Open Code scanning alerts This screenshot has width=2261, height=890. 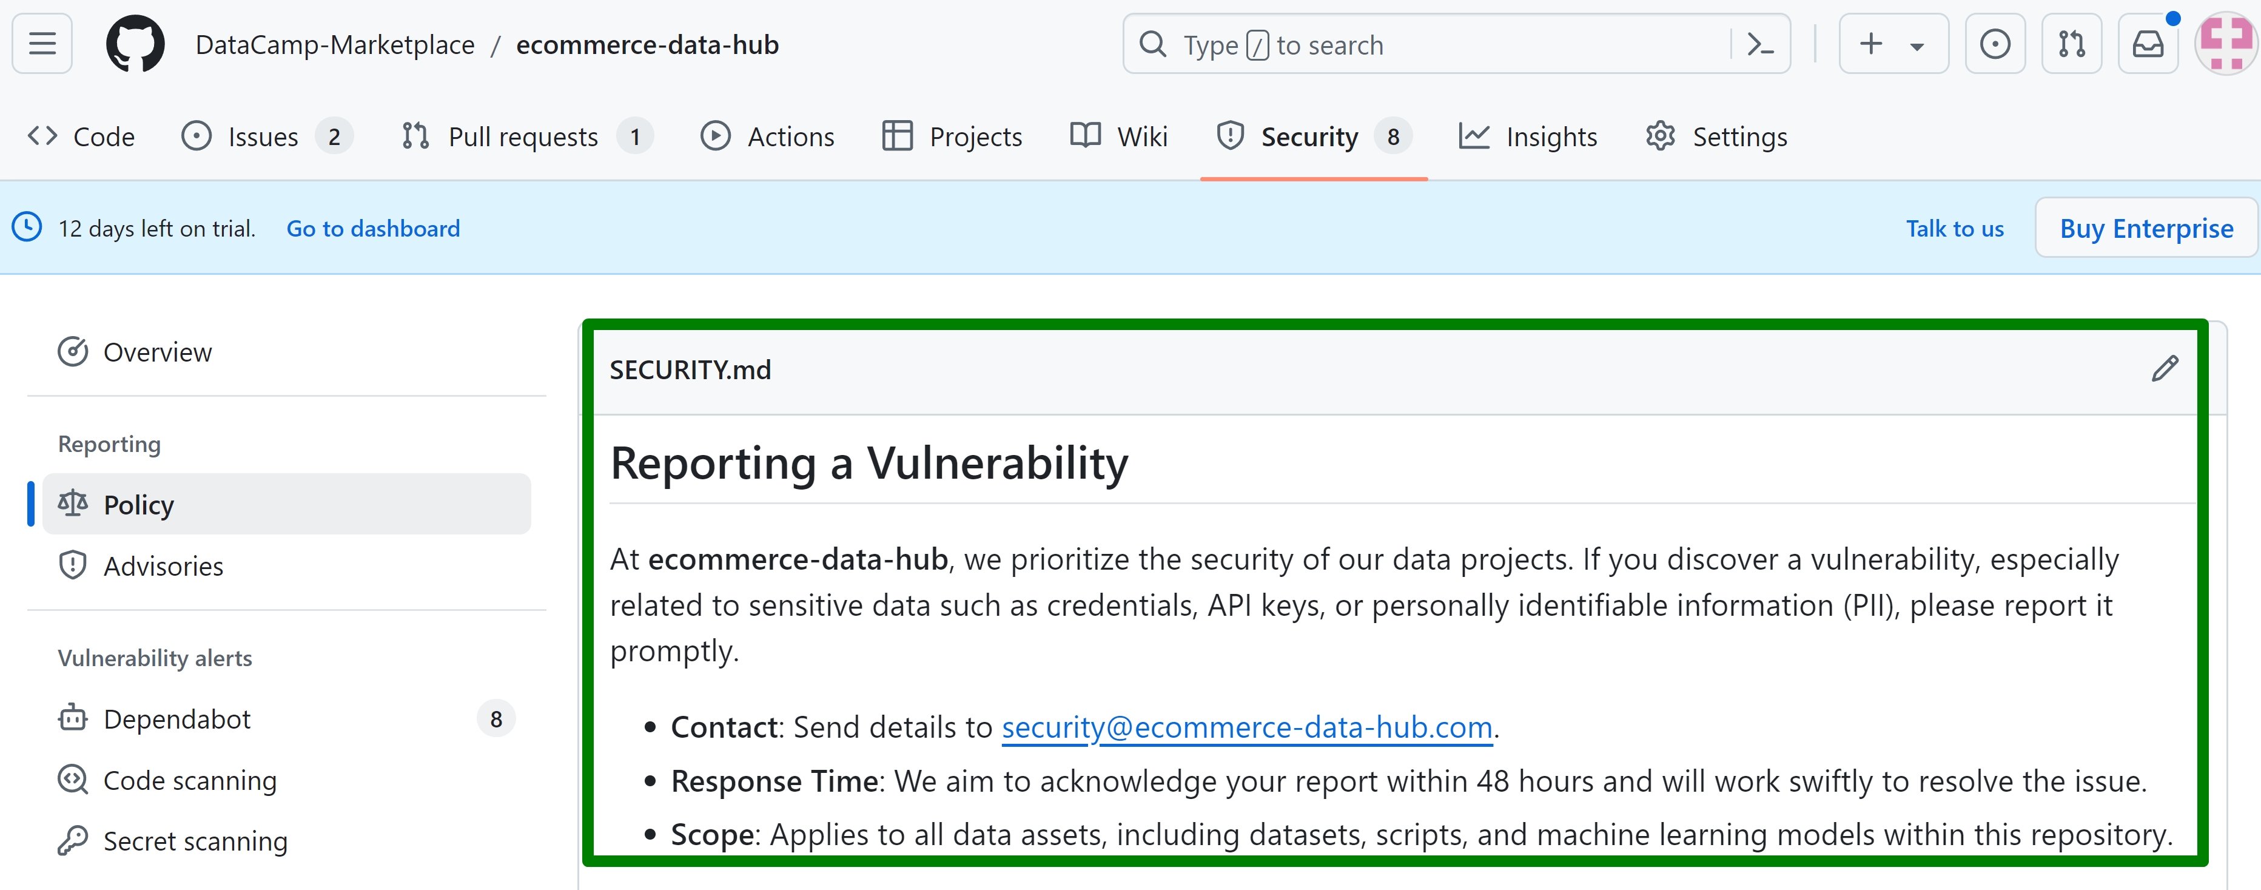(286, 780)
